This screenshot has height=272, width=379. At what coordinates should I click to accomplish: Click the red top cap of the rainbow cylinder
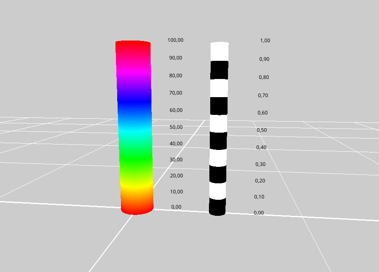tap(133, 44)
